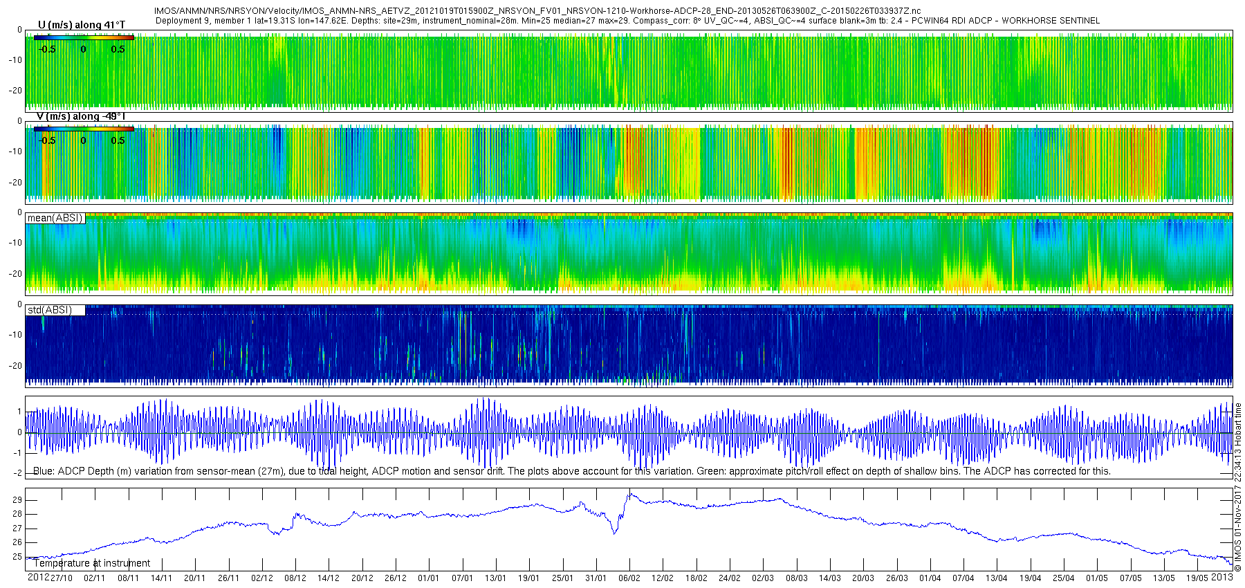Click the -2 tick on ADCP depth axis
Image resolution: width=1245 pixels, height=588 pixels.
coord(18,474)
